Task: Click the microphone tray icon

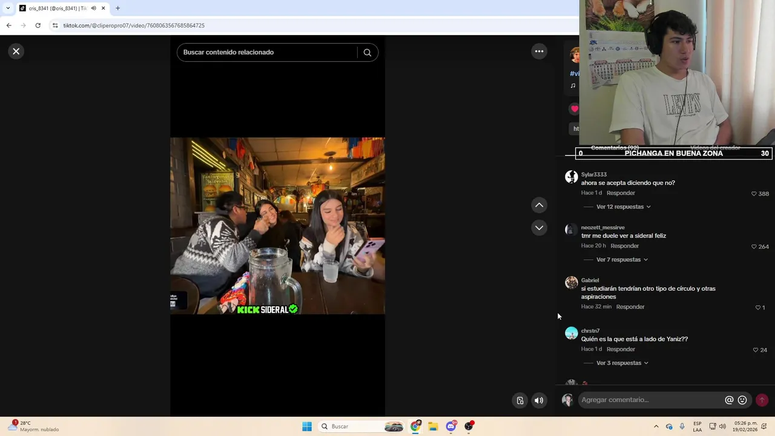Action: [682, 426]
